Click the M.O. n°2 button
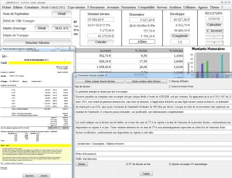The width and height of the screenshot is (232, 178). coord(61,28)
